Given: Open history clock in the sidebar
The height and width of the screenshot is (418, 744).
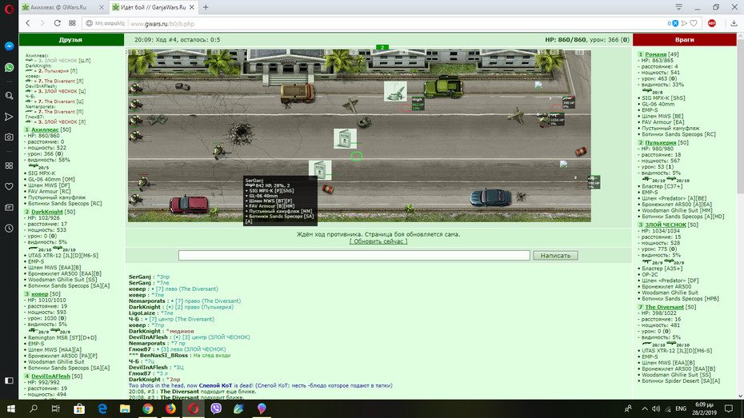Looking at the screenshot, I should [9, 229].
